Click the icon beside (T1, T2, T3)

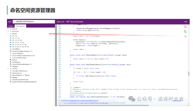click(11, 38)
